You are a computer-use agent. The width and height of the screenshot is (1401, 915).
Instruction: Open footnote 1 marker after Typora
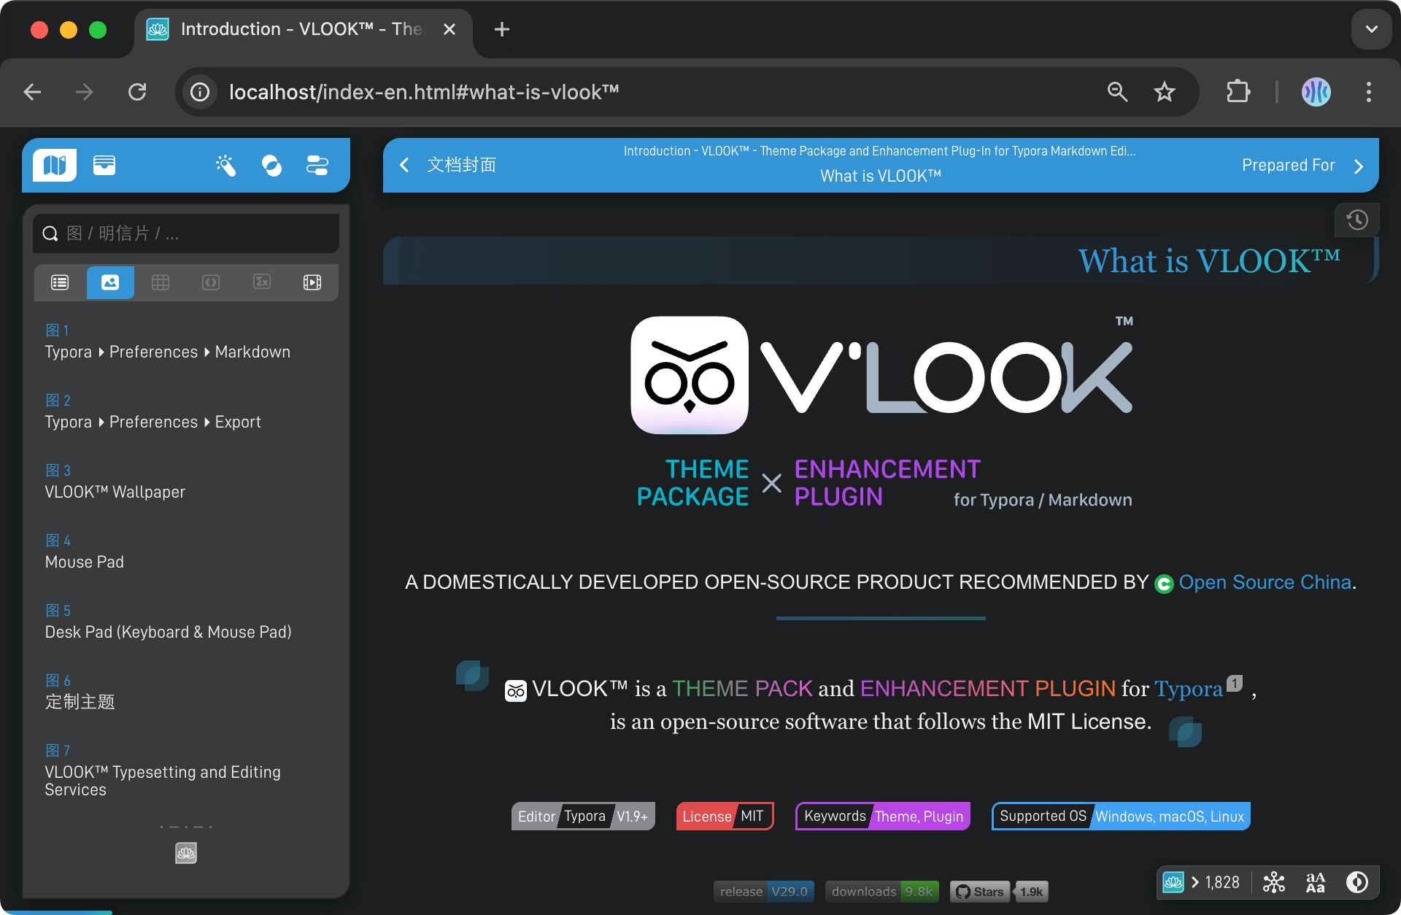(1235, 684)
